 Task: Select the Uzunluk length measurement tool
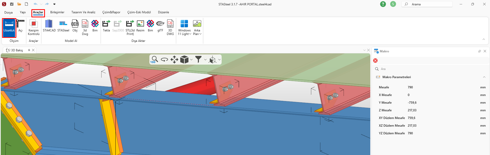(9, 27)
